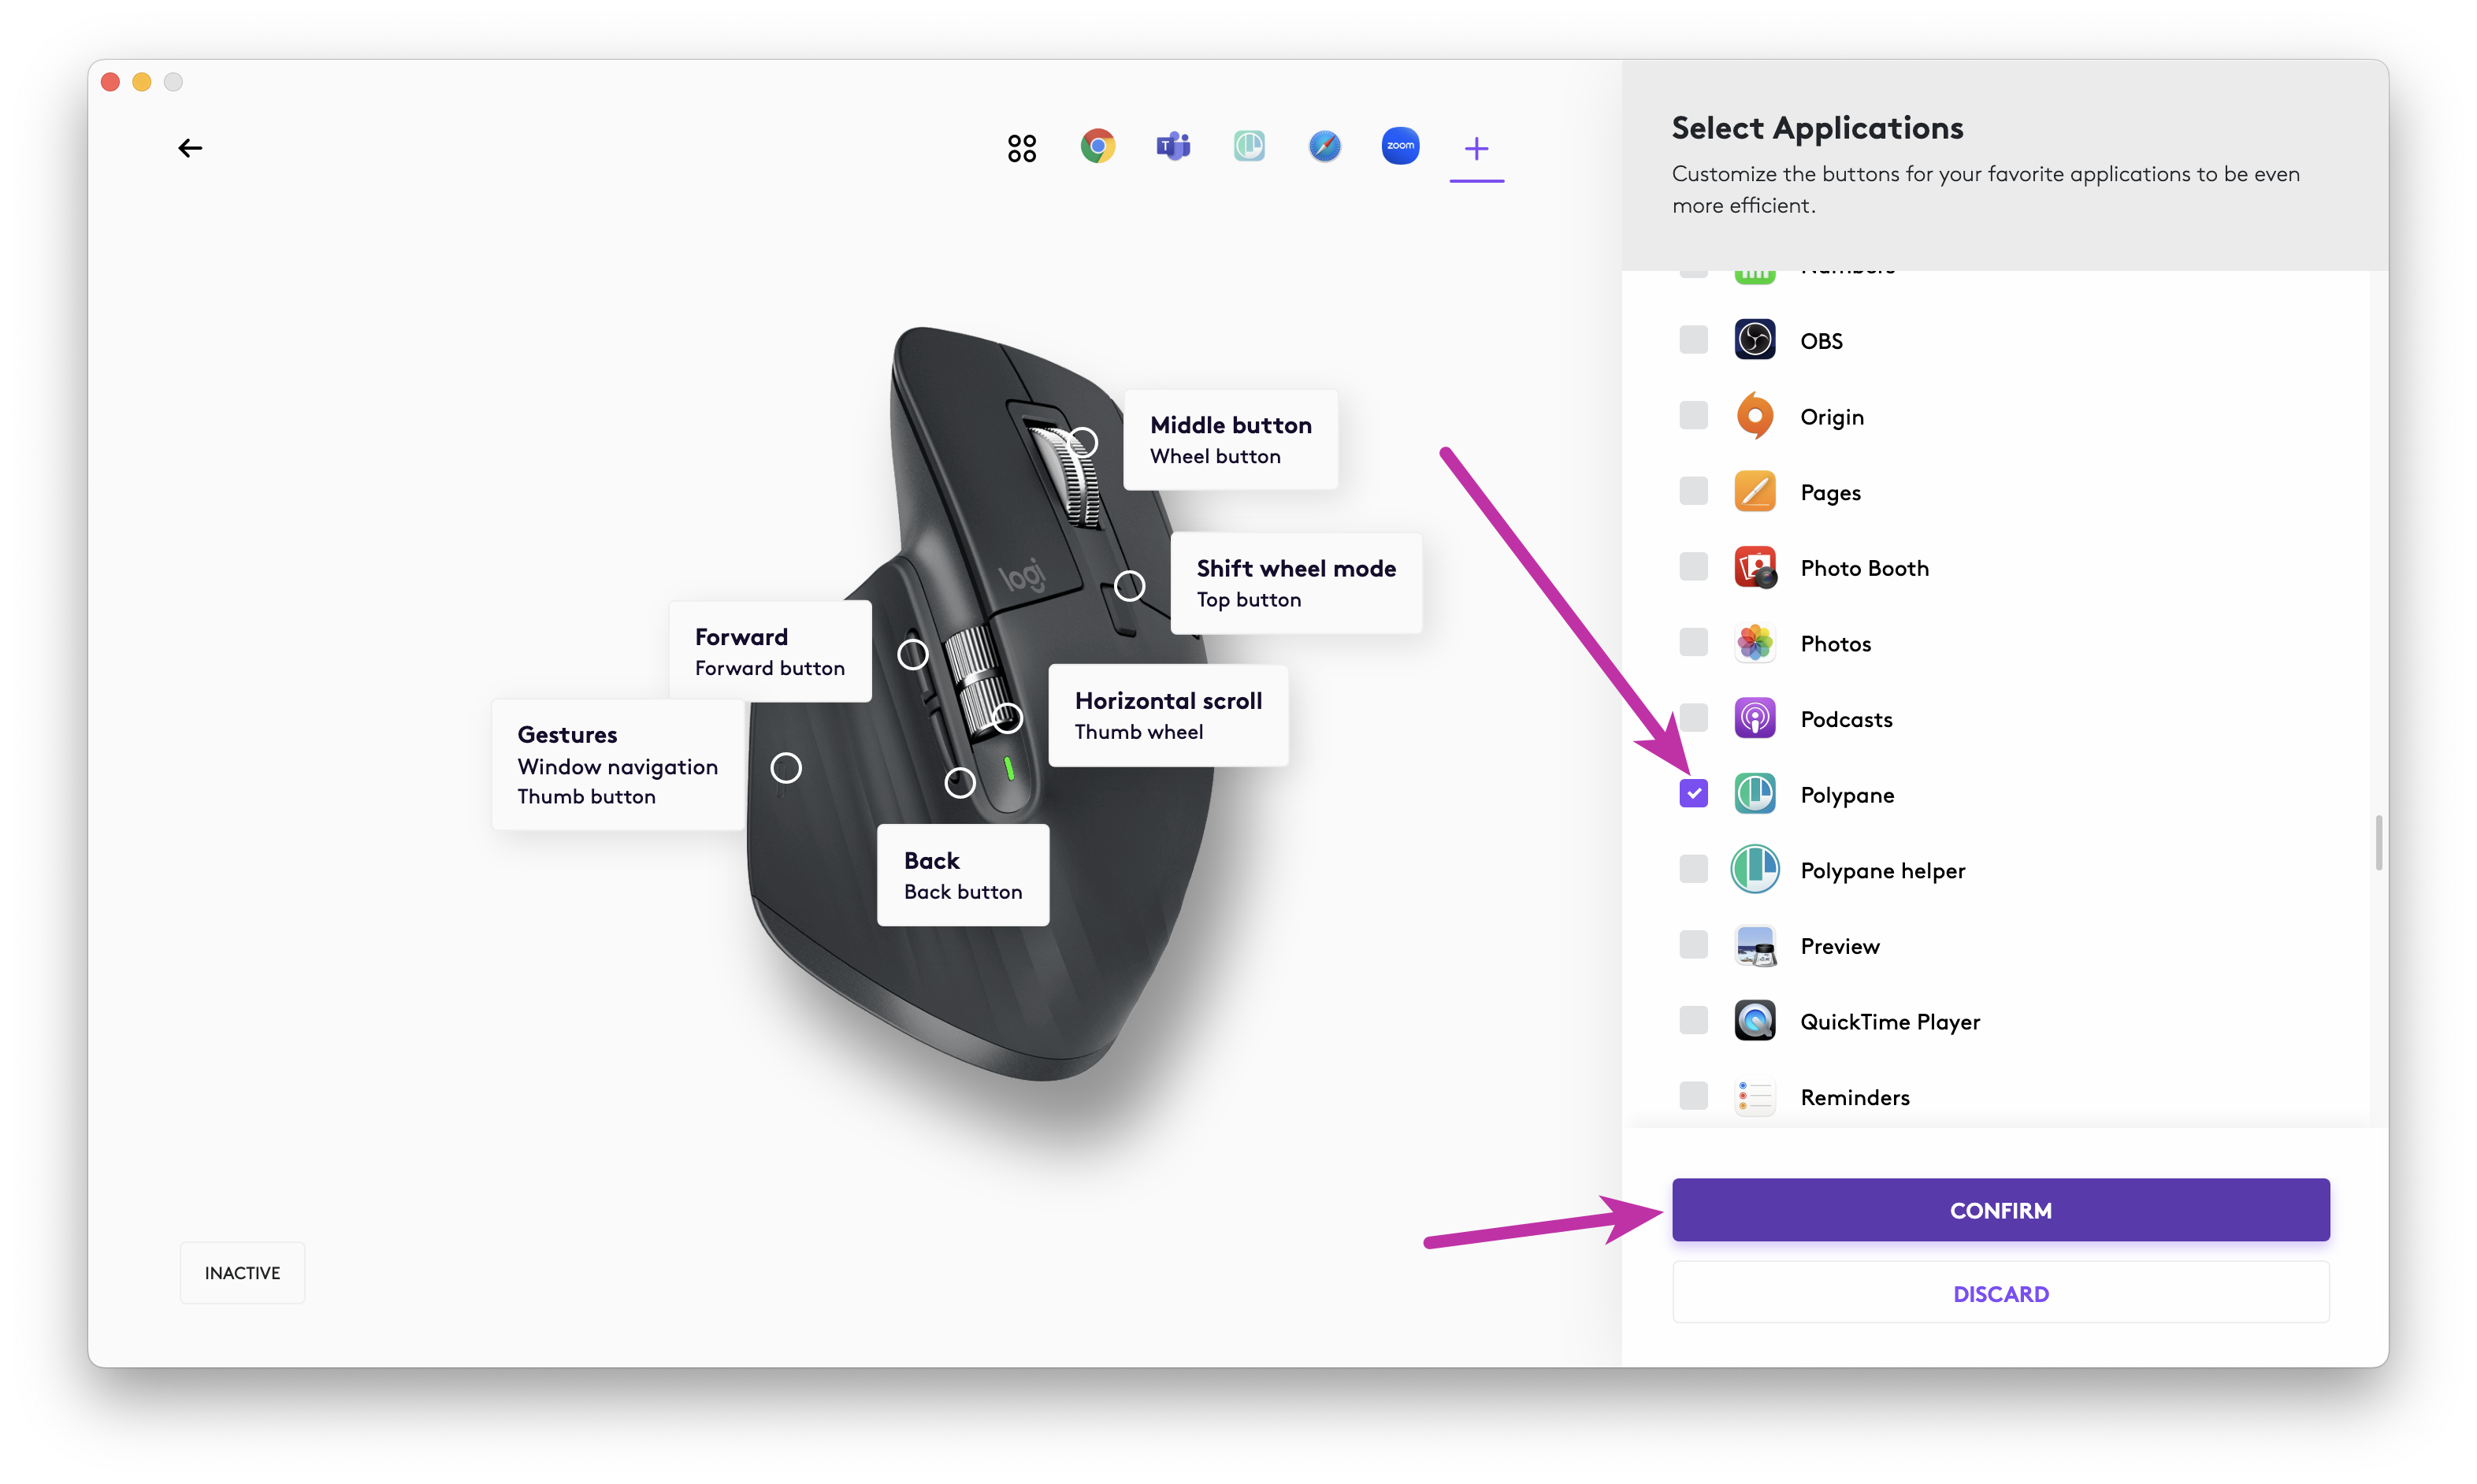Enable the Preview application checkbox
Image resolution: width=2477 pixels, height=1484 pixels.
(1692, 945)
